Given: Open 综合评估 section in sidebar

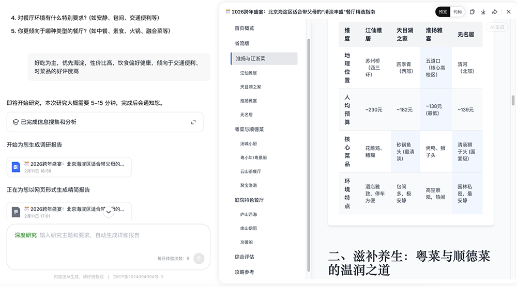Looking at the screenshot, I should (245, 257).
